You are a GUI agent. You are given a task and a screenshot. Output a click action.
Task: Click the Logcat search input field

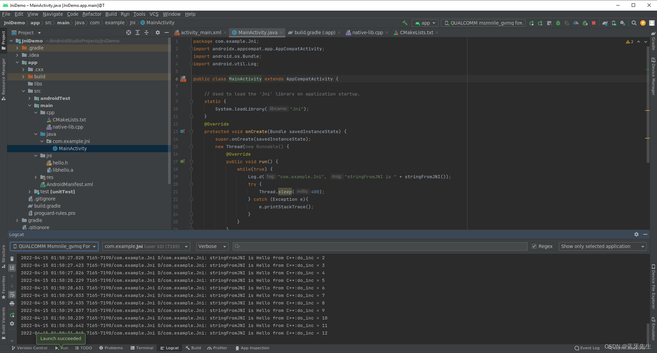click(x=376, y=246)
